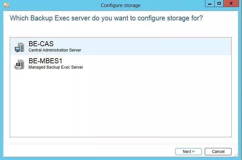242x160 pixels.
Task: Click the BE-MBES1 managed server icon
Action: [x=19, y=64]
